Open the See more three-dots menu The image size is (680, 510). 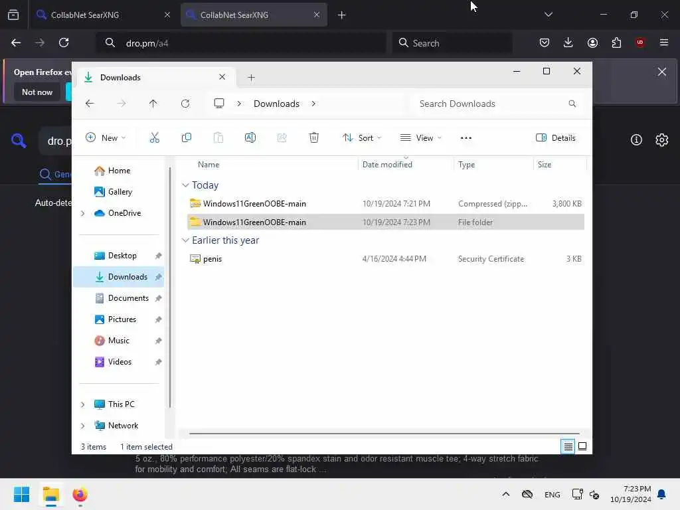click(x=466, y=138)
